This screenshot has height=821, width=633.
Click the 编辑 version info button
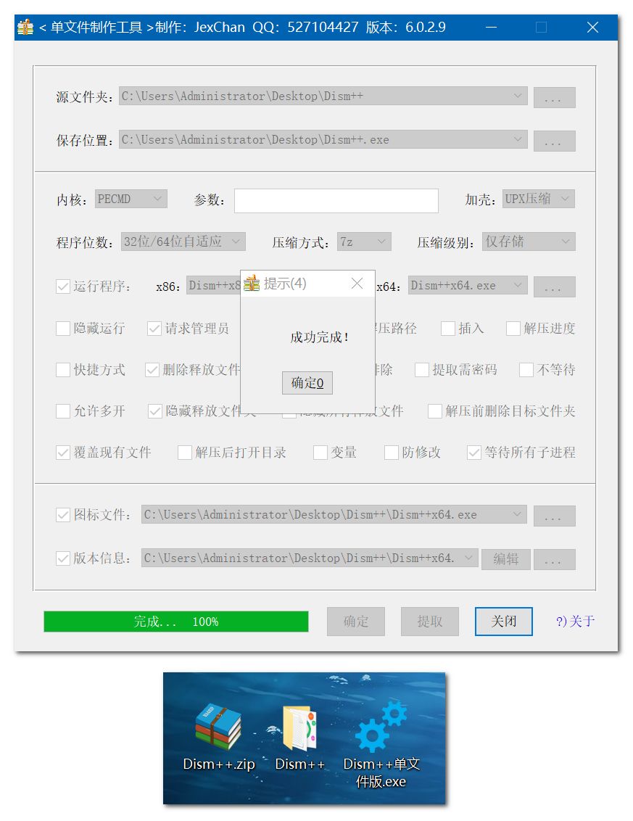[506, 559]
